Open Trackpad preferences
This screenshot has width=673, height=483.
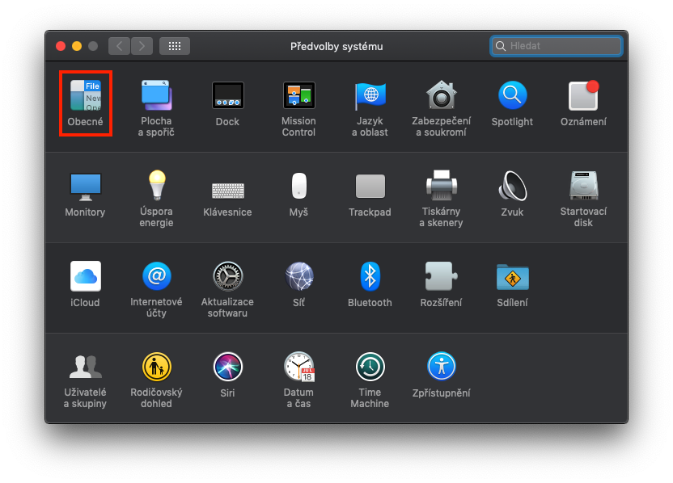(370, 187)
